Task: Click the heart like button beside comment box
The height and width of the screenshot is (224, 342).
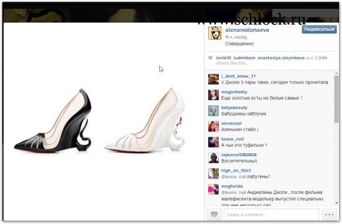Action: (214, 215)
